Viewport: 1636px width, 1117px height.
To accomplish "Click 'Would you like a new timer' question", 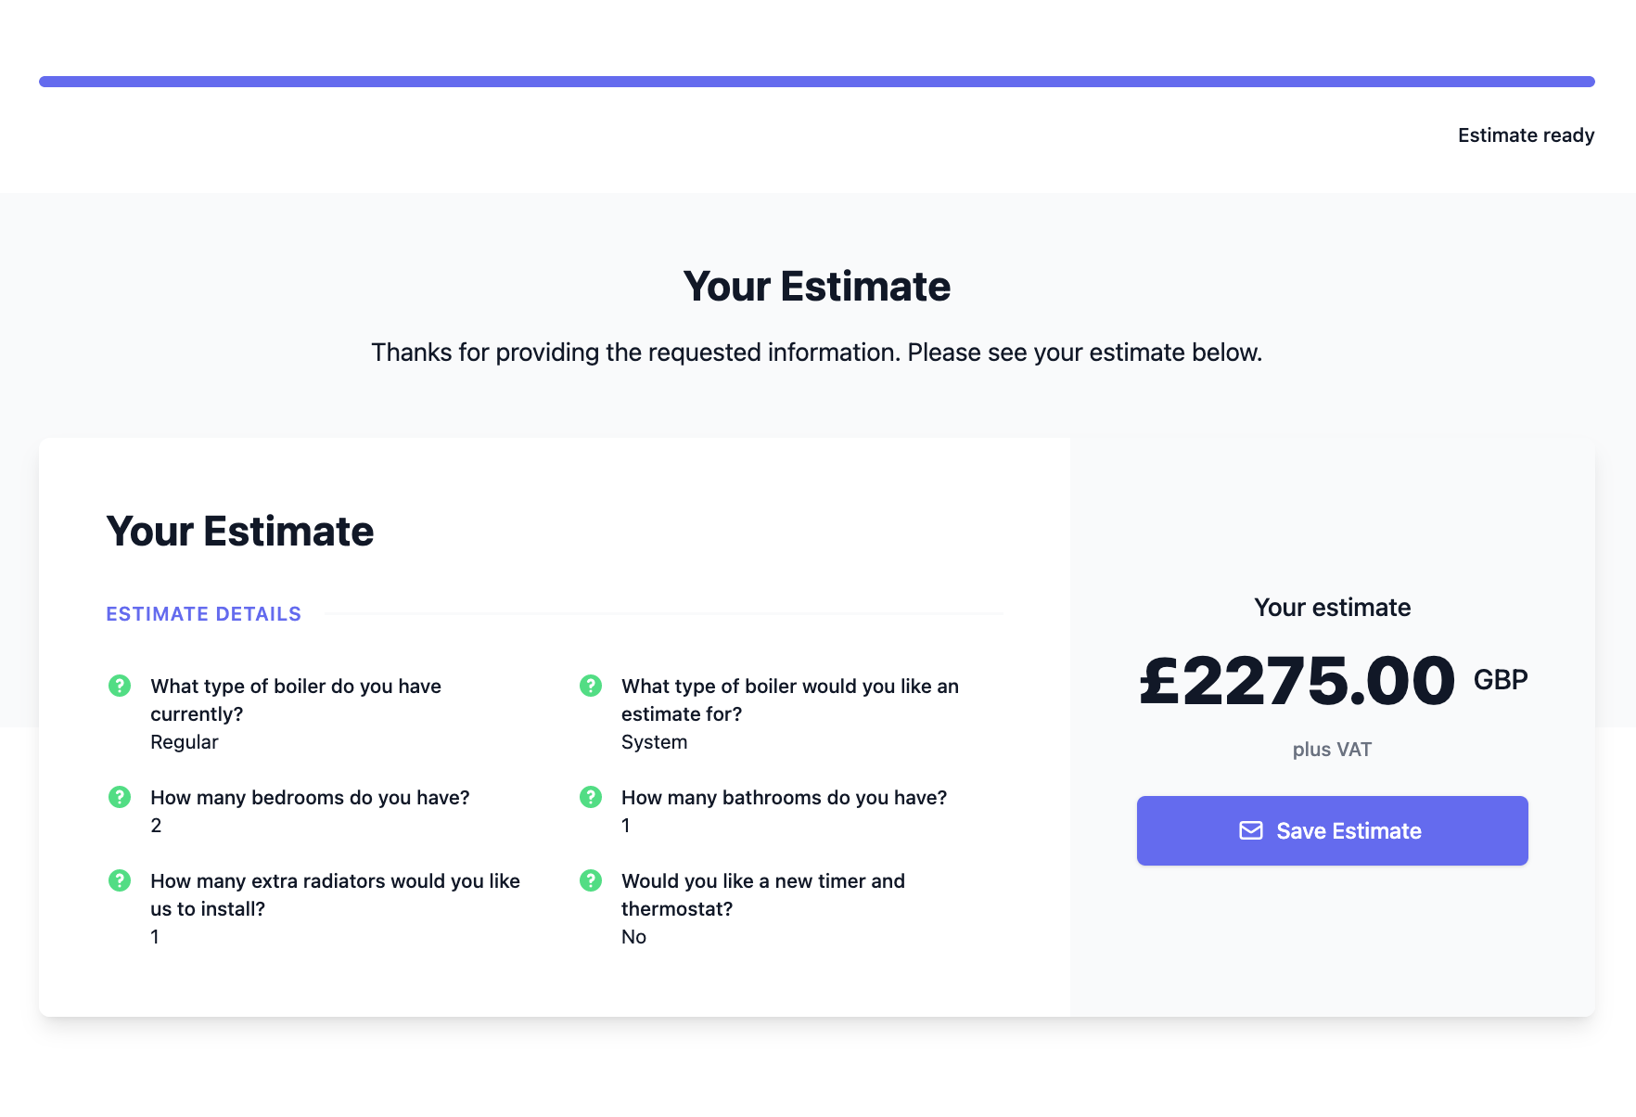I will click(x=763, y=895).
